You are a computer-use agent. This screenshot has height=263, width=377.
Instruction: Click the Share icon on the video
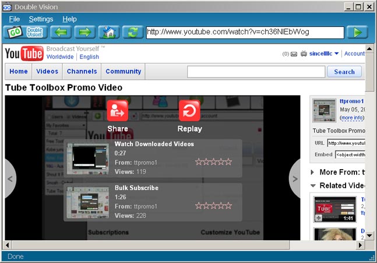[x=117, y=111]
